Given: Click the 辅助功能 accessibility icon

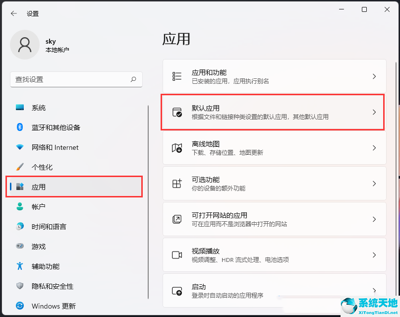Looking at the screenshot, I should tap(20, 266).
